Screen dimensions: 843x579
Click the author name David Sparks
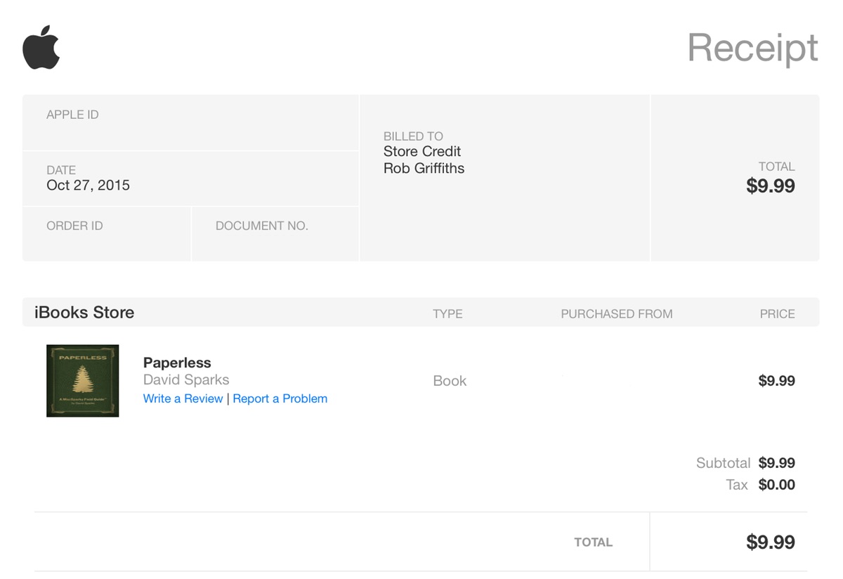tap(186, 380)
